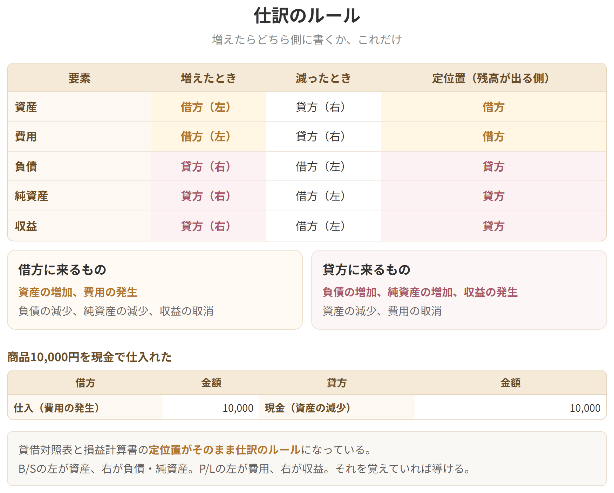Select the text 負債の減少、純資産の減少、収益の取消

[116, 311]
